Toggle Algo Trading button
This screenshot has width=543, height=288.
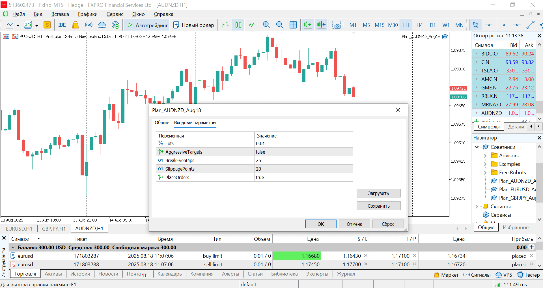(147, 25)
